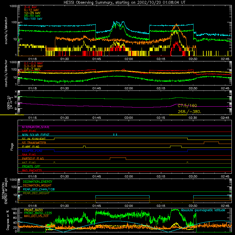Select the SAA_FLAG label
This screenshot has height=235, width=235.
[29, 155]
